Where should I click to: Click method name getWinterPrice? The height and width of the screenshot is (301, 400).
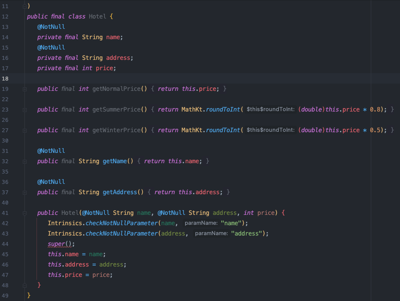[116, 130]
